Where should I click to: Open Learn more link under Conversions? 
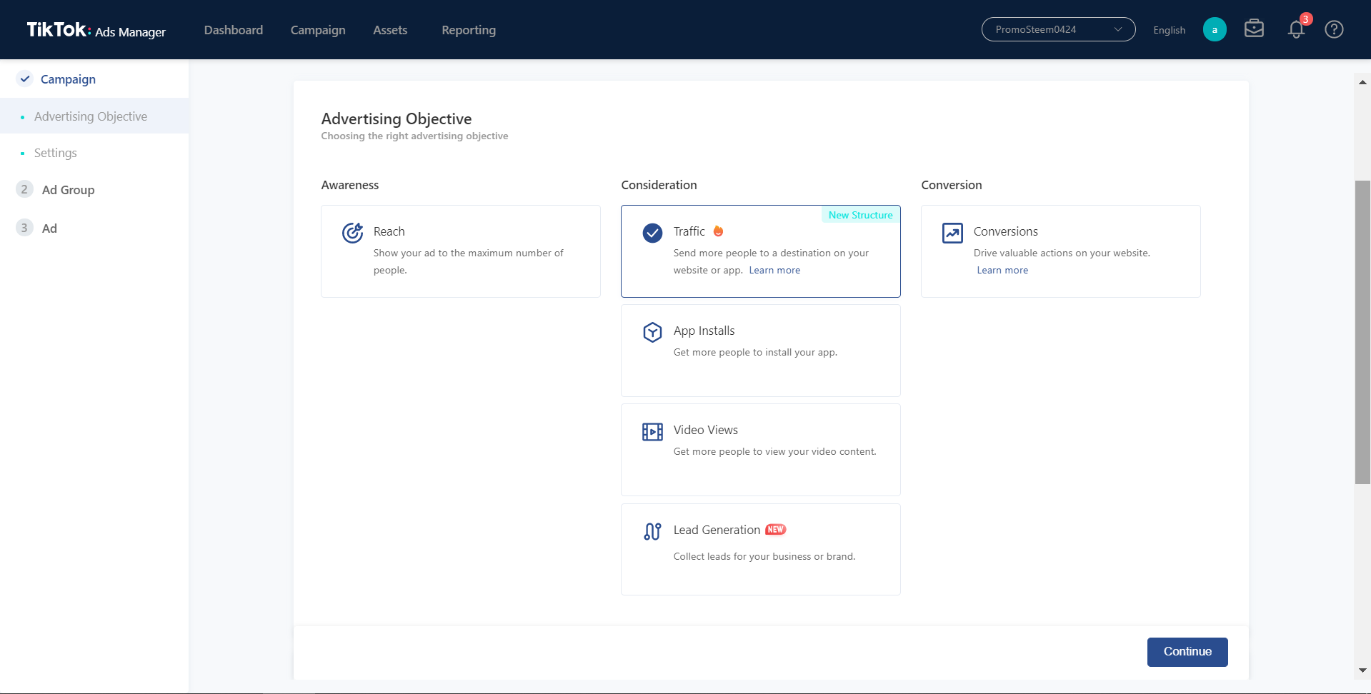[1002, 270]
